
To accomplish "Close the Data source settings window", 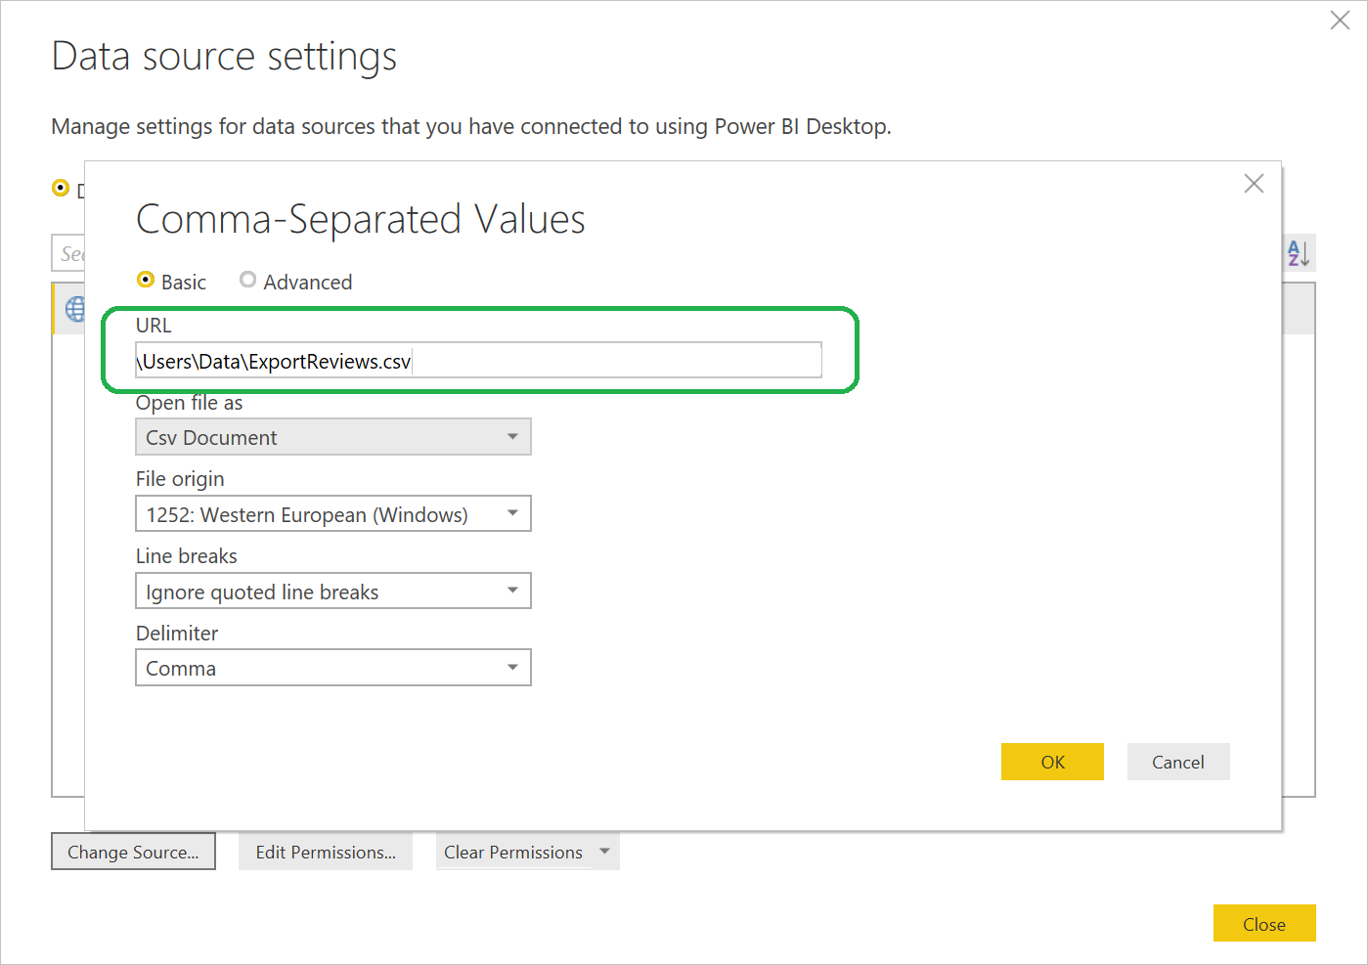I will point(1264,923).
